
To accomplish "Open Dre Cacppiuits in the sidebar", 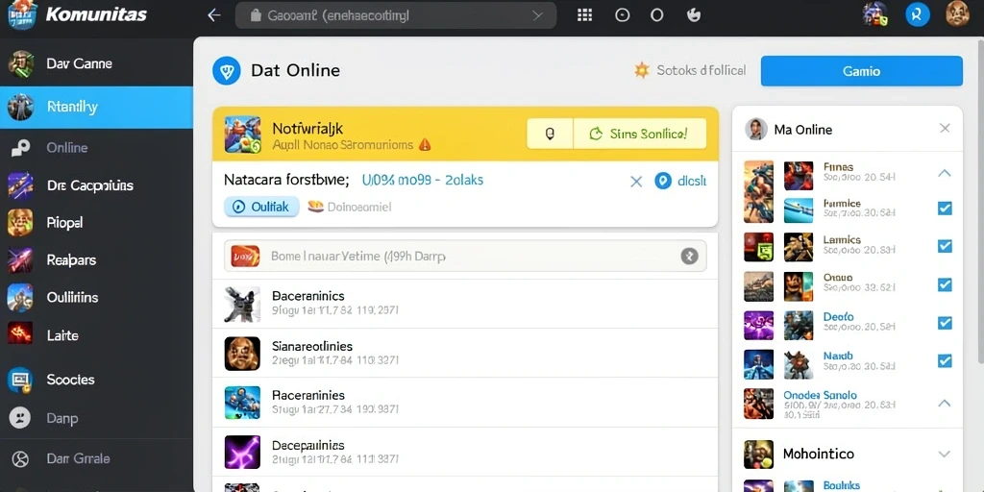I will (x=97, y=185).
